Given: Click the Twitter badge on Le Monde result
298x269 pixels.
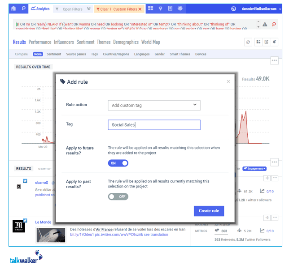Looking at the screenshot, I should 25,221.
